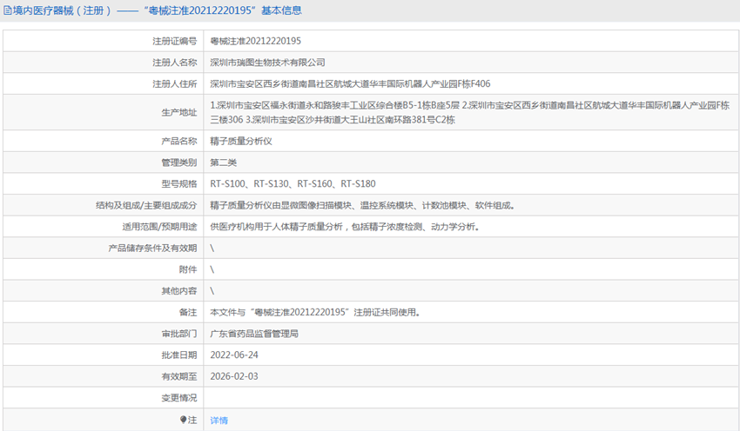Click the 管理类别 label

(x=178, y=162)
